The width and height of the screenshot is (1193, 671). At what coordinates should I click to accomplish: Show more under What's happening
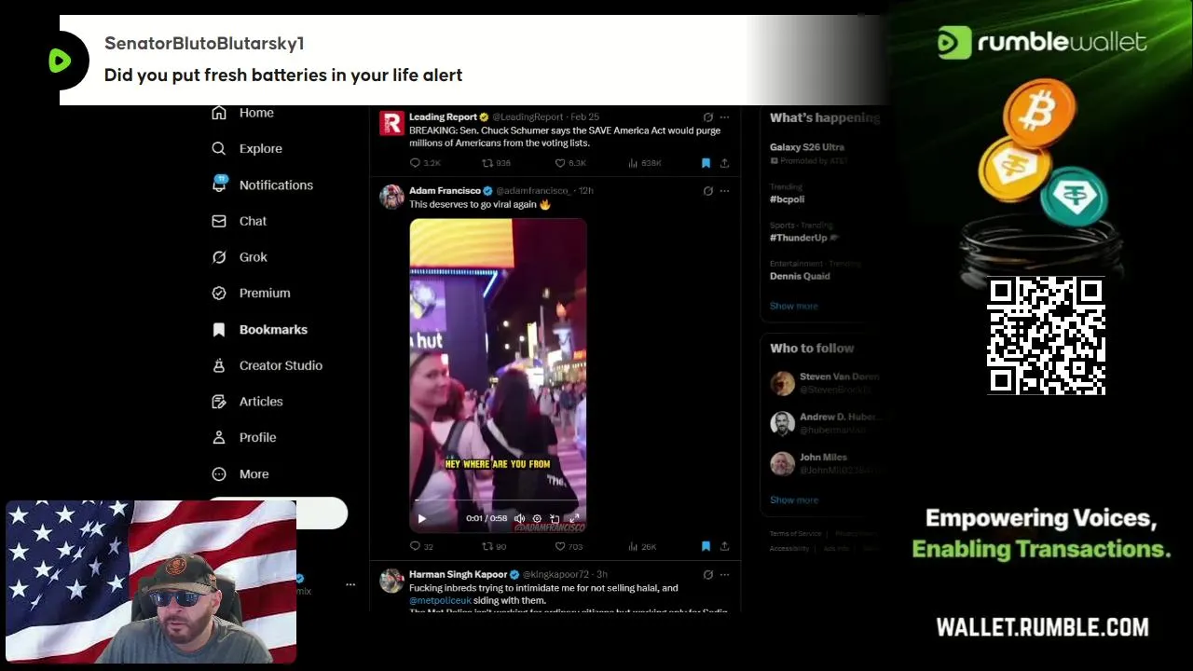click(x=793, y=306)
